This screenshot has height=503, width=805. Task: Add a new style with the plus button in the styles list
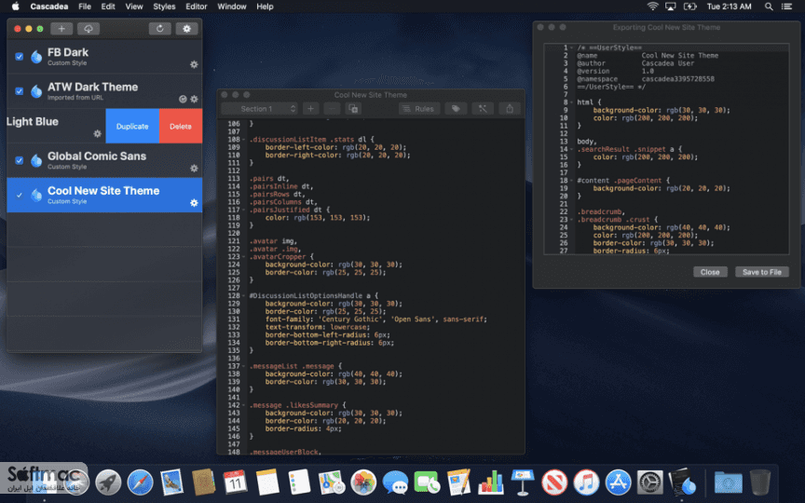(61, 29)
